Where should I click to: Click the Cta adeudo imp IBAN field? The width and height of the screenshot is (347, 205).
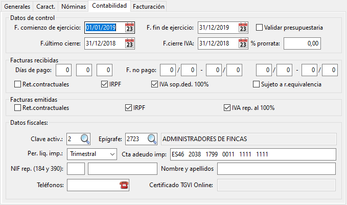click(x=252, y=154)
